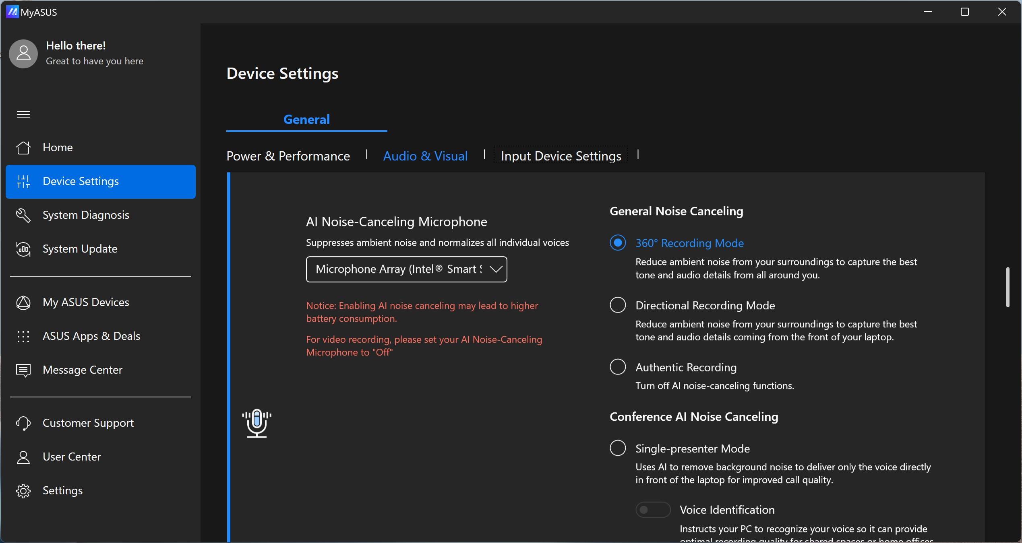Select Directional Recording Mode radio button

617,305
